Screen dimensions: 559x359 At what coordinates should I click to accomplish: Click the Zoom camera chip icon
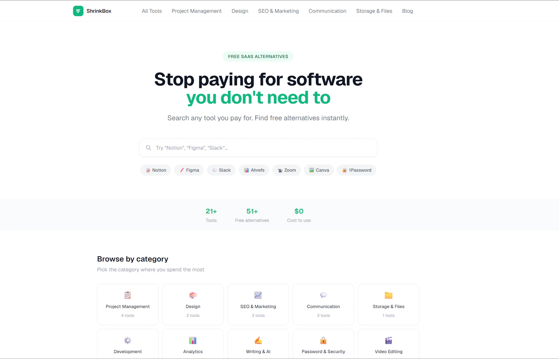pos(280,170)
